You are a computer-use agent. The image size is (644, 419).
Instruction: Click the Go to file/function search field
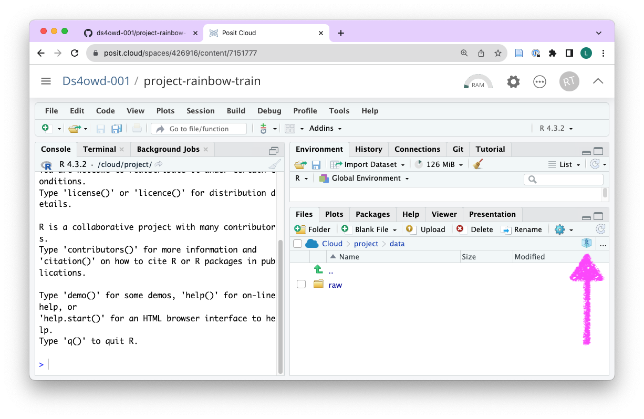coord(200,129)
